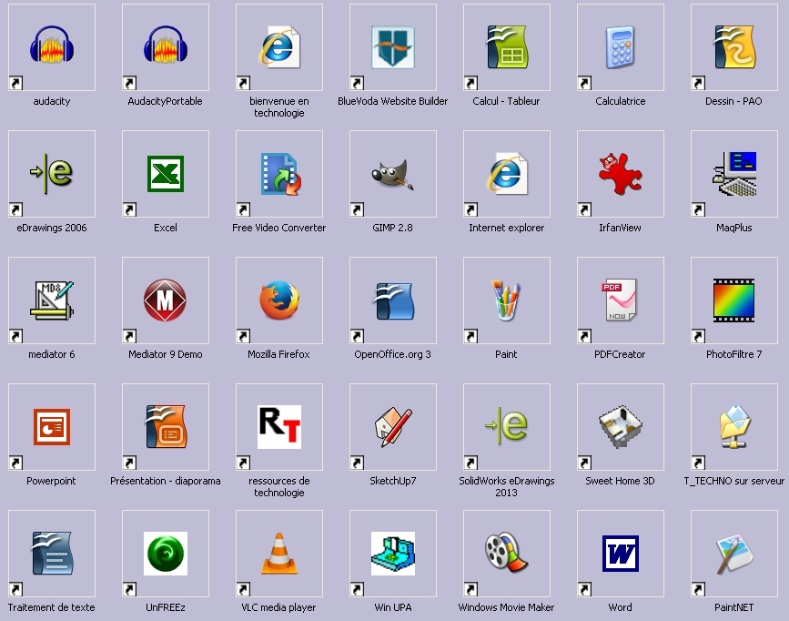Click the "Calculatrice" label text
Image resolution: width=789 pixels, height=621 pixels.
621,101
